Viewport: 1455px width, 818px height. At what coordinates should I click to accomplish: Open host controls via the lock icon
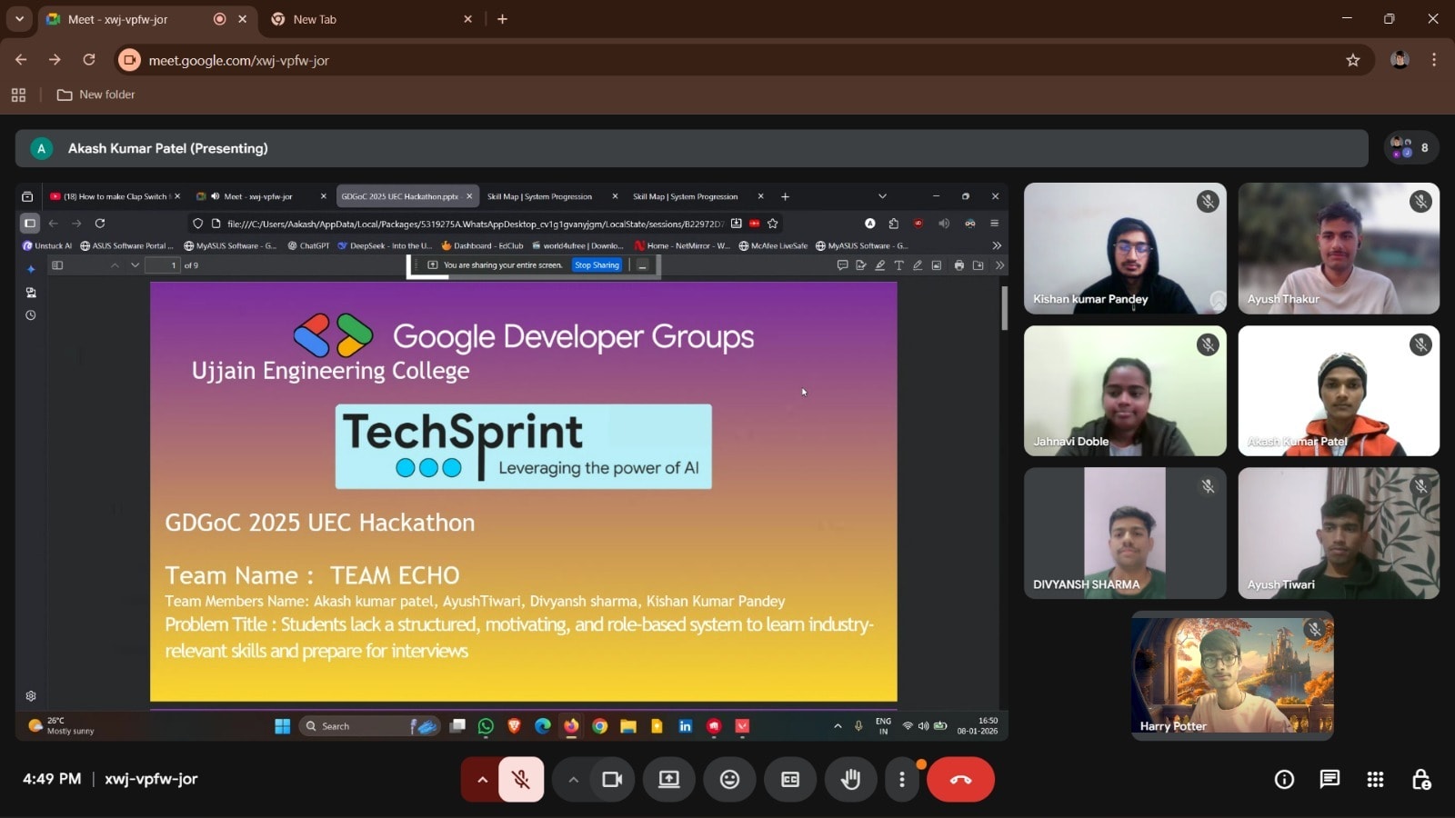(1420, 779)
